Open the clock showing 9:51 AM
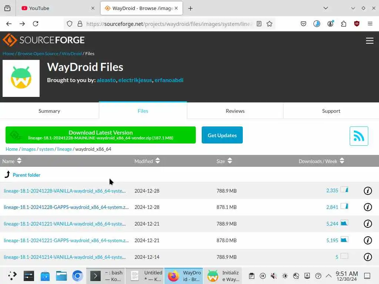The height and width of the screenshot is (284, 379). pos(346,276)
